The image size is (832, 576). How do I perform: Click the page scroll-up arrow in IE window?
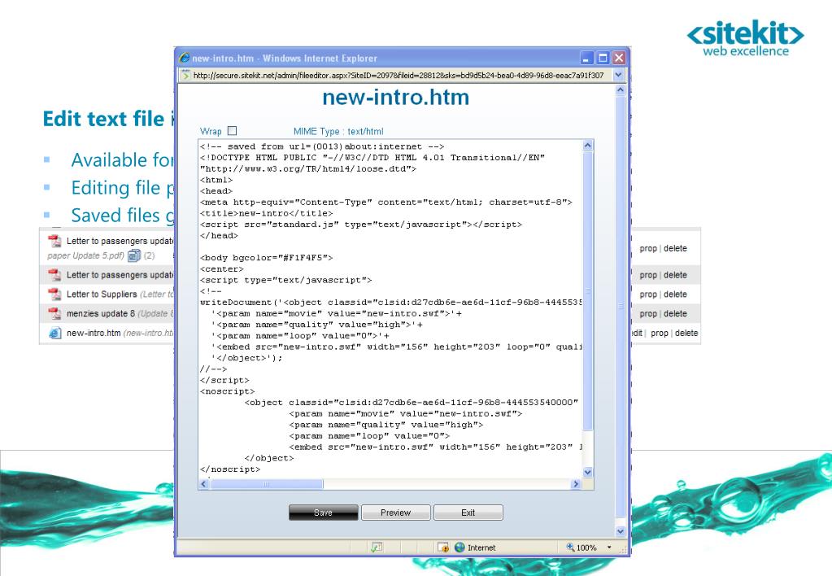620,90
